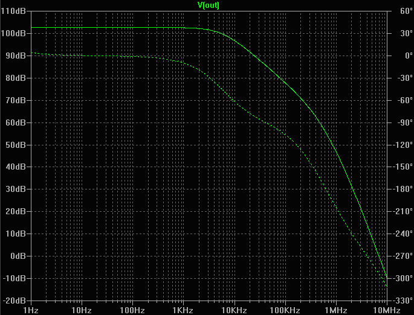This screenshot has width=414, height=315.
Task: Click the 100Hz frequency axis label
Action: [132, 310]
